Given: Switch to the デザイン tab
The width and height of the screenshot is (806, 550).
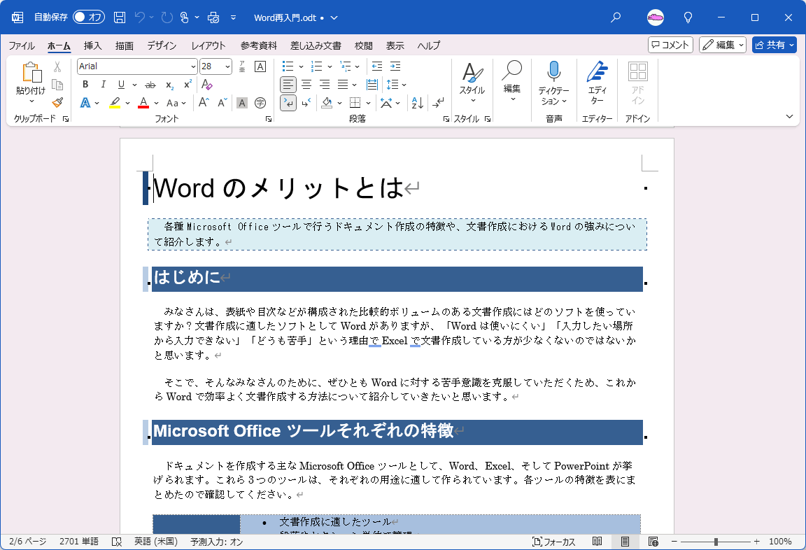Looking at the screenshot, I should pos(162,45).
